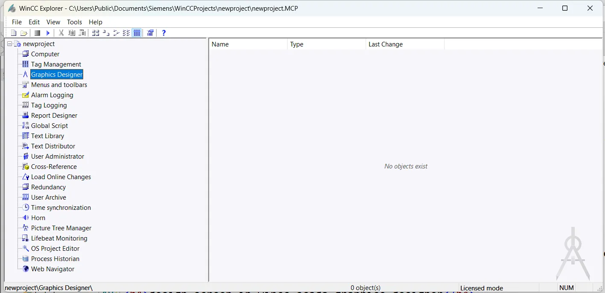Click the Process Historian database icon
Image resolution: width=605 pixels, height=293 pixels.
(x=26, y=258)
